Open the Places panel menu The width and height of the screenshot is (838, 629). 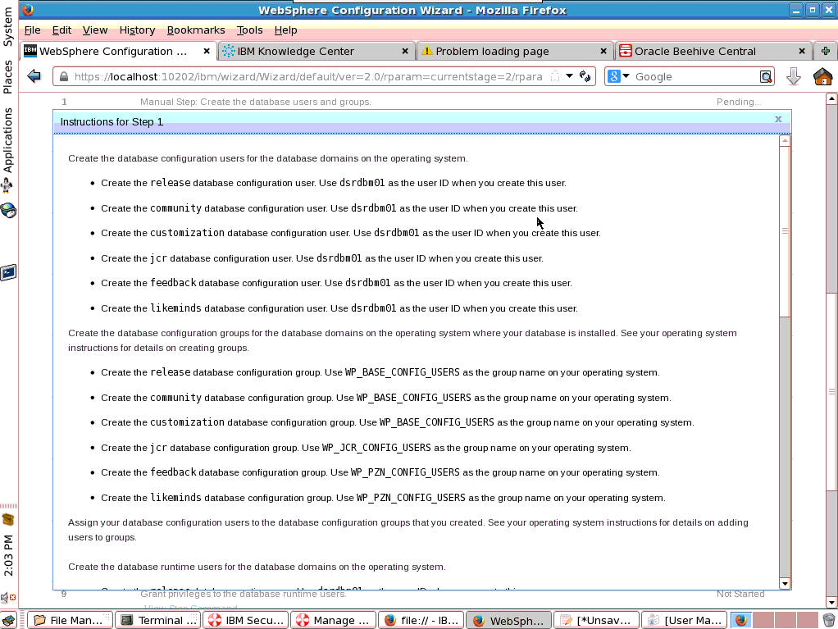click(x=7, y=76)
